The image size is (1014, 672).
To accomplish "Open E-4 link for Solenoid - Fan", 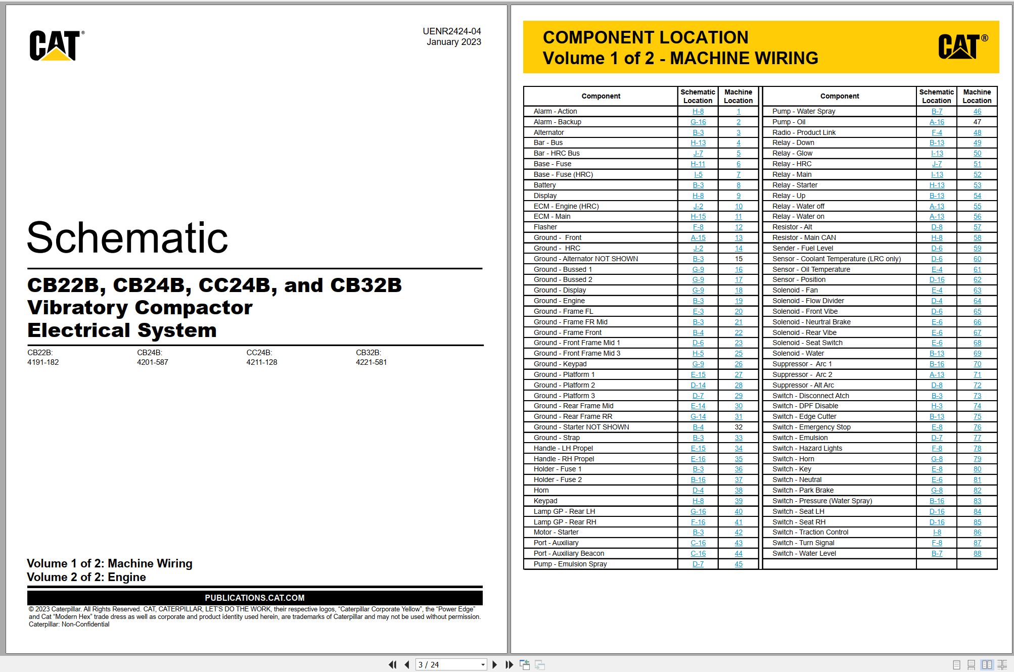I will [937, 291].
